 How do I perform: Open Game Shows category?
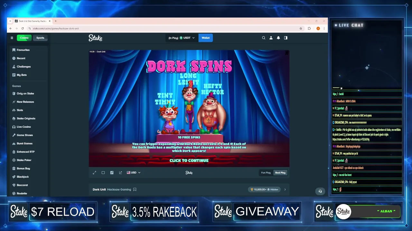tap(25, 135)
